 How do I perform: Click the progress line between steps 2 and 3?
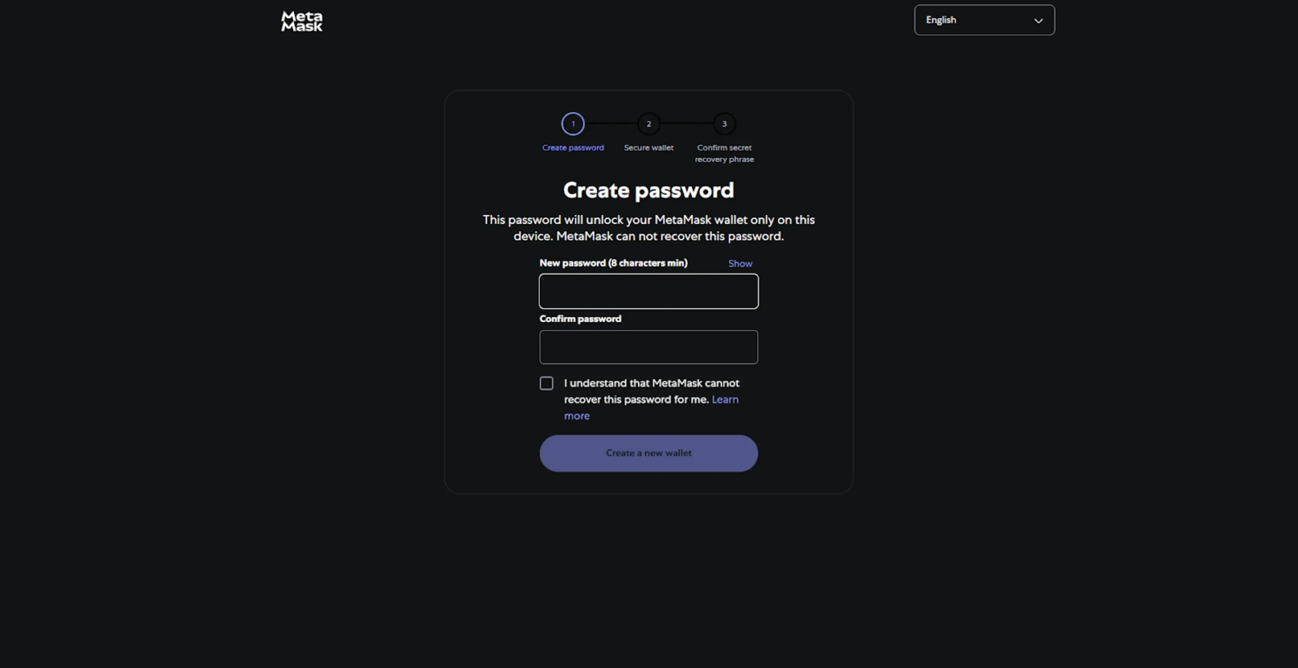[x=686, y=124]
